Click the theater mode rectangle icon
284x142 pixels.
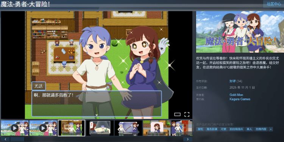(x=177, y=114)
